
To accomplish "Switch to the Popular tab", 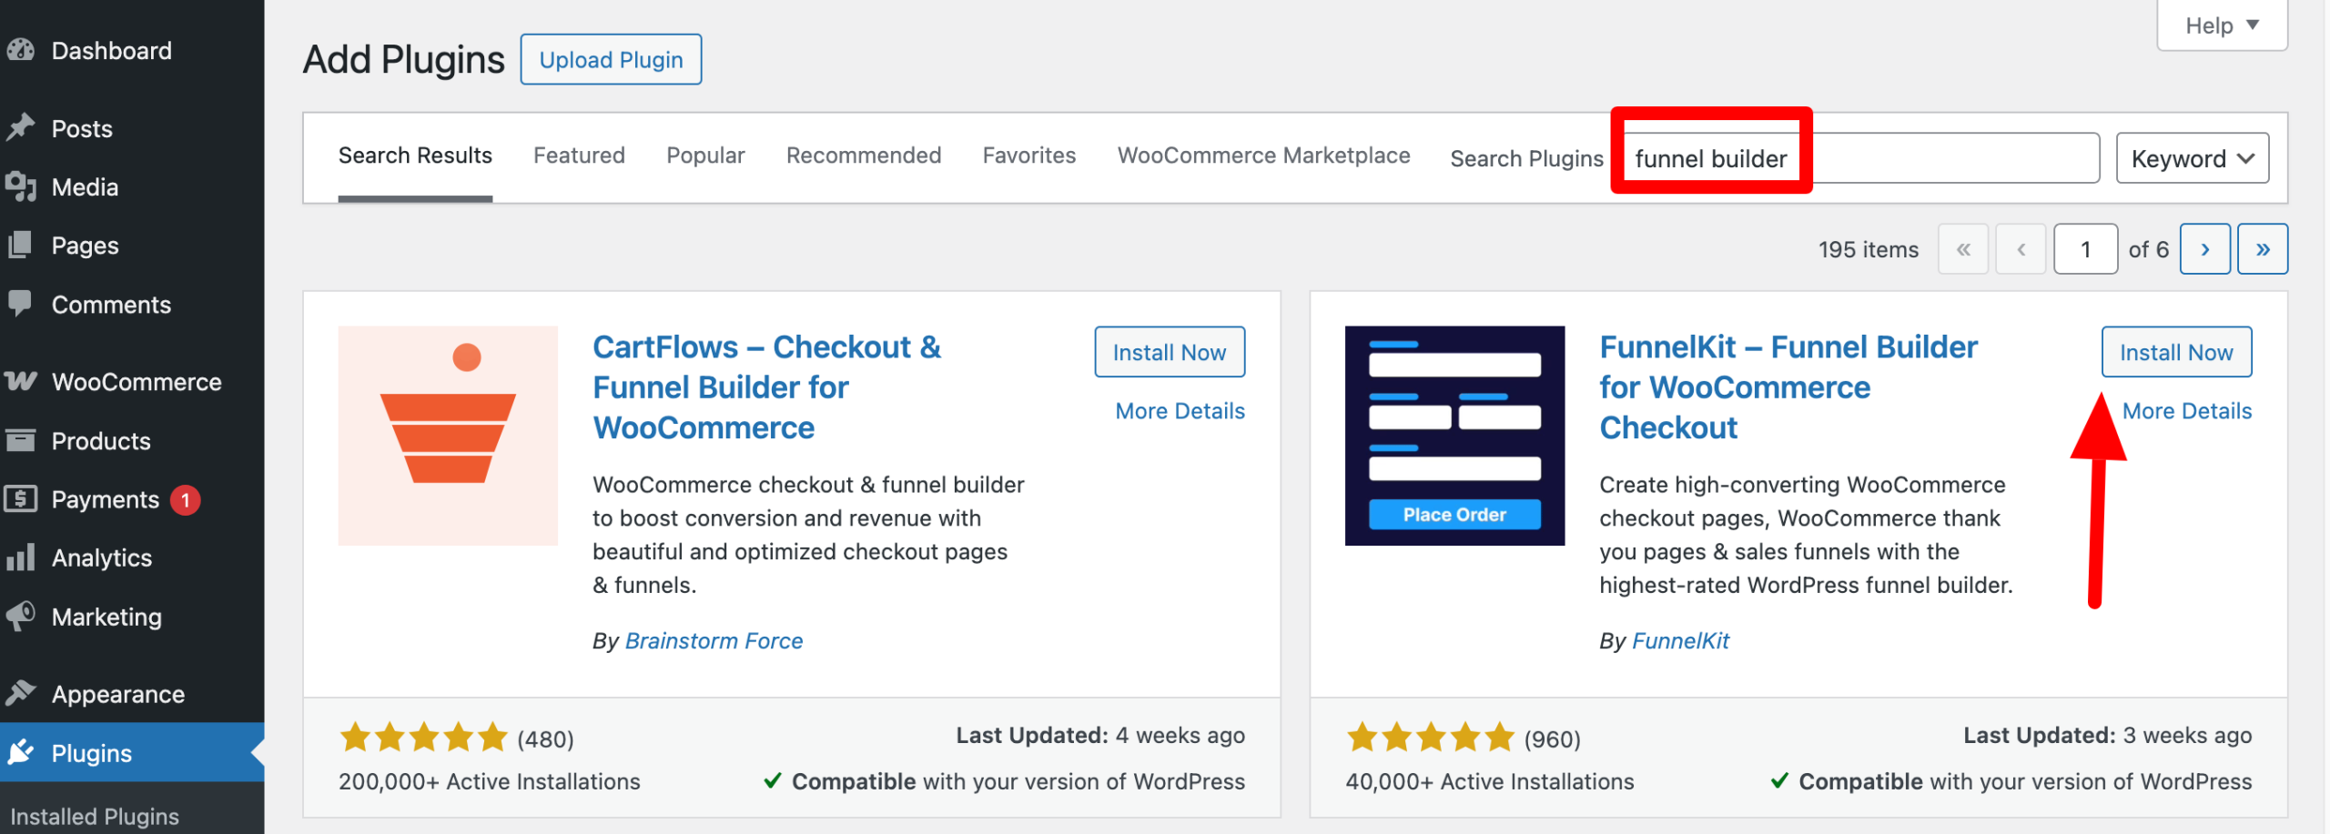I will click(x=705, y=156).
